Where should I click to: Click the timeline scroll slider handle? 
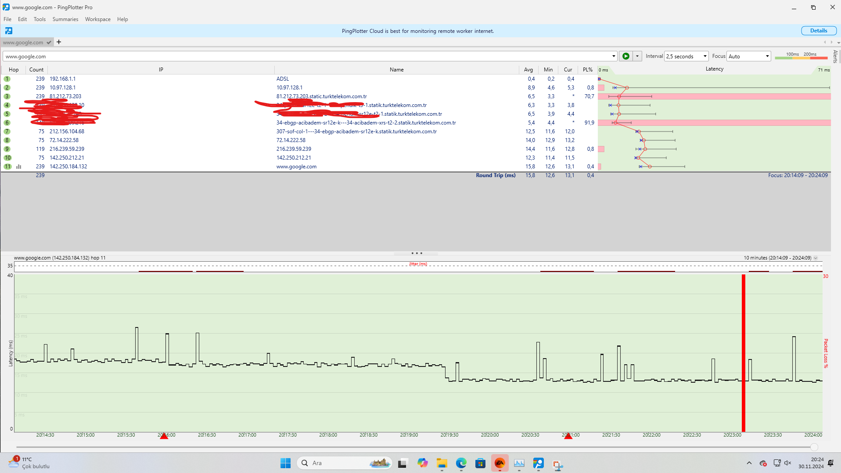click(814, 447)
